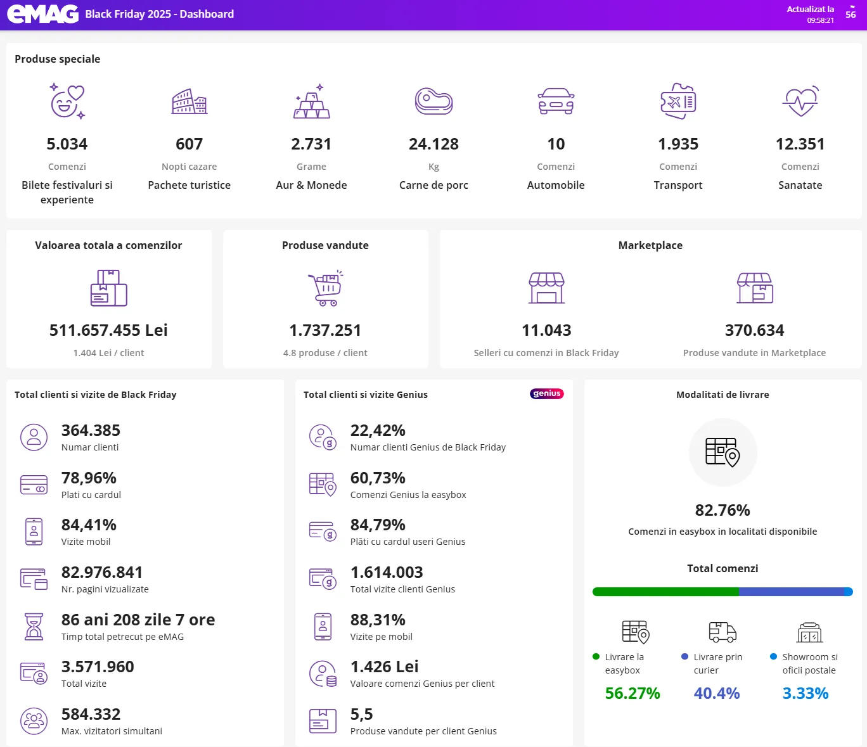Click the Selleri cu comenzi store icon

(546, 288)
